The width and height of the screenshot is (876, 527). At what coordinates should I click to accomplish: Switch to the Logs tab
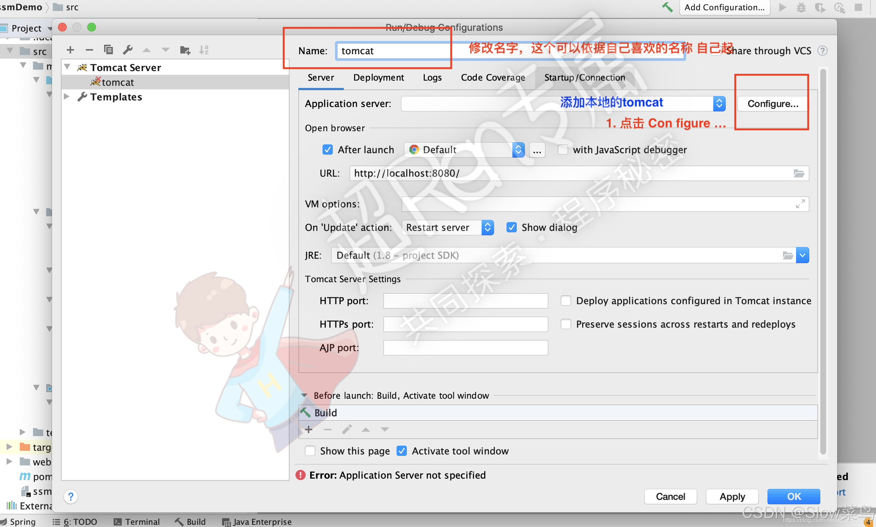[432, 78]
